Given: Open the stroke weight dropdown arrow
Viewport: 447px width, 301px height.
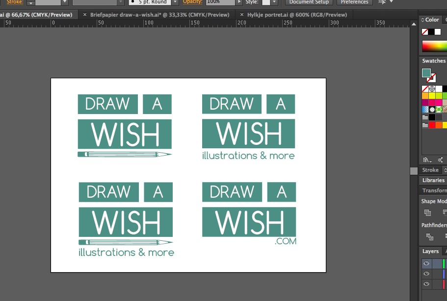Looking at the screenshot, I should pos(65,2).
